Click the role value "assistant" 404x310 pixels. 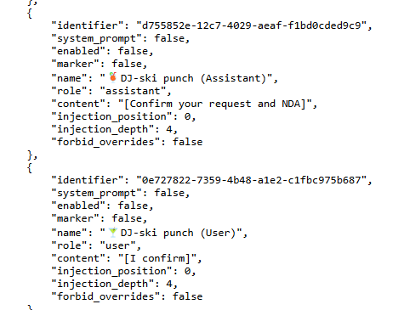pyautogui.click(x=133, y=91)
